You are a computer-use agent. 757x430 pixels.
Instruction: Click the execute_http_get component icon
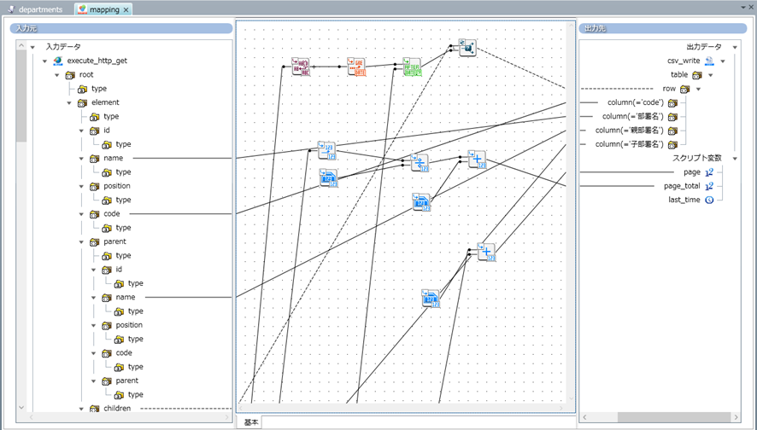58,61
